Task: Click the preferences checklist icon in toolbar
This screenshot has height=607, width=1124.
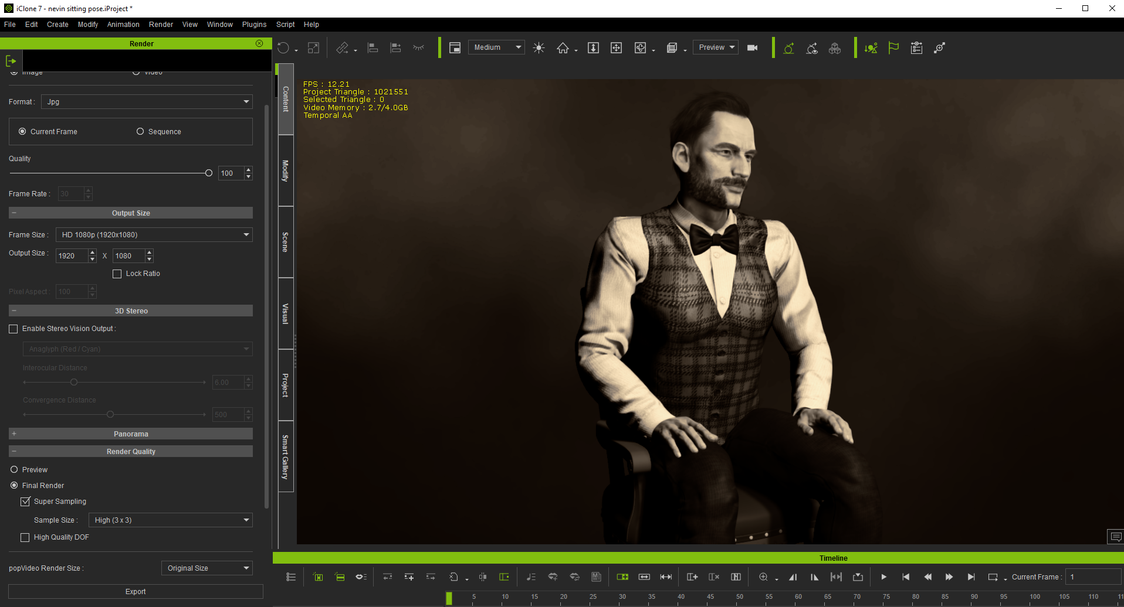Action: coord(916,48)
